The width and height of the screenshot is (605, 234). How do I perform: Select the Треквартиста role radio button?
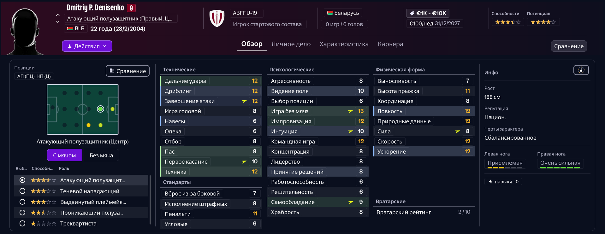tap(22, 224)
